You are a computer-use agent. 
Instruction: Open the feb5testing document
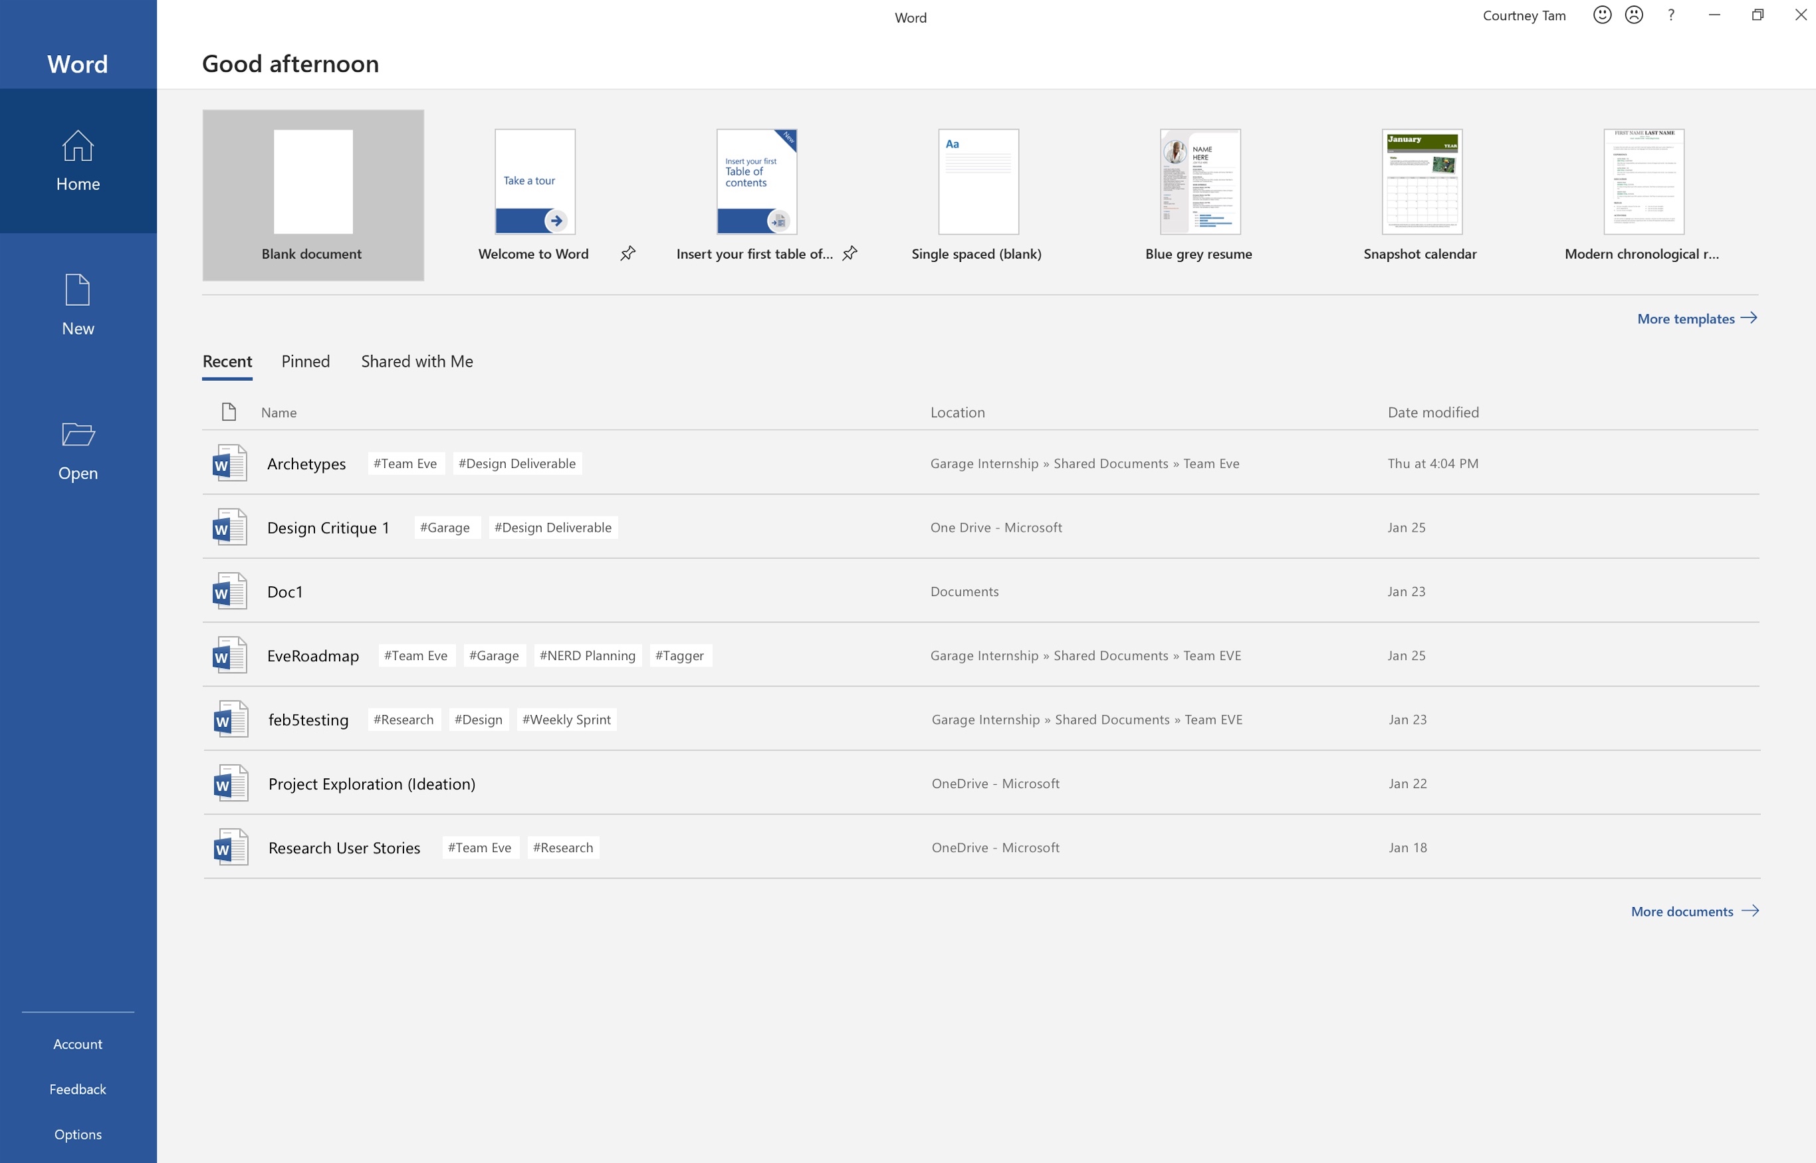point(308,720)
